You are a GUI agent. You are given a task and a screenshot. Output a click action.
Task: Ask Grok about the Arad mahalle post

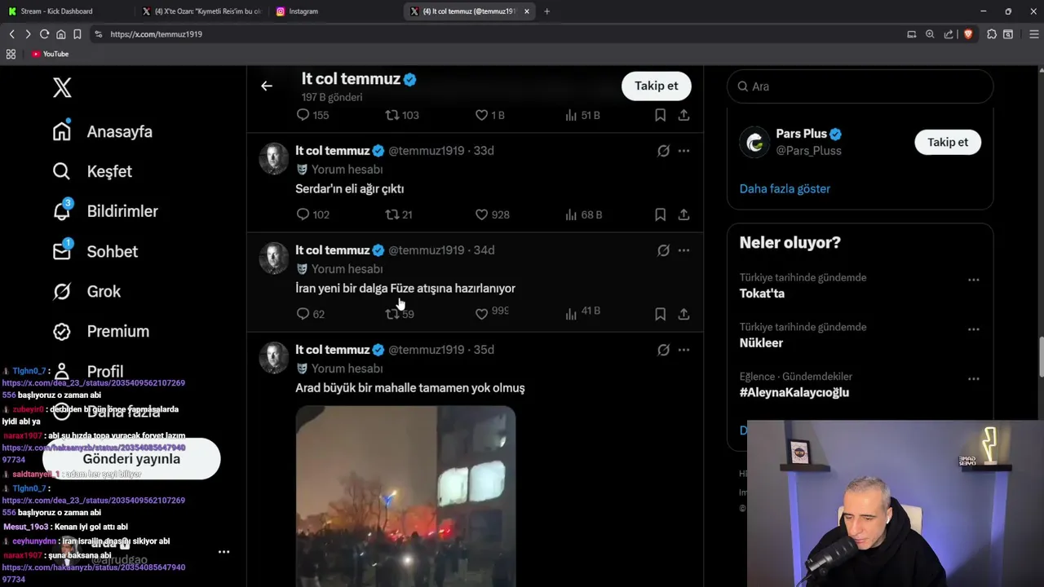(x=663, y=350)
